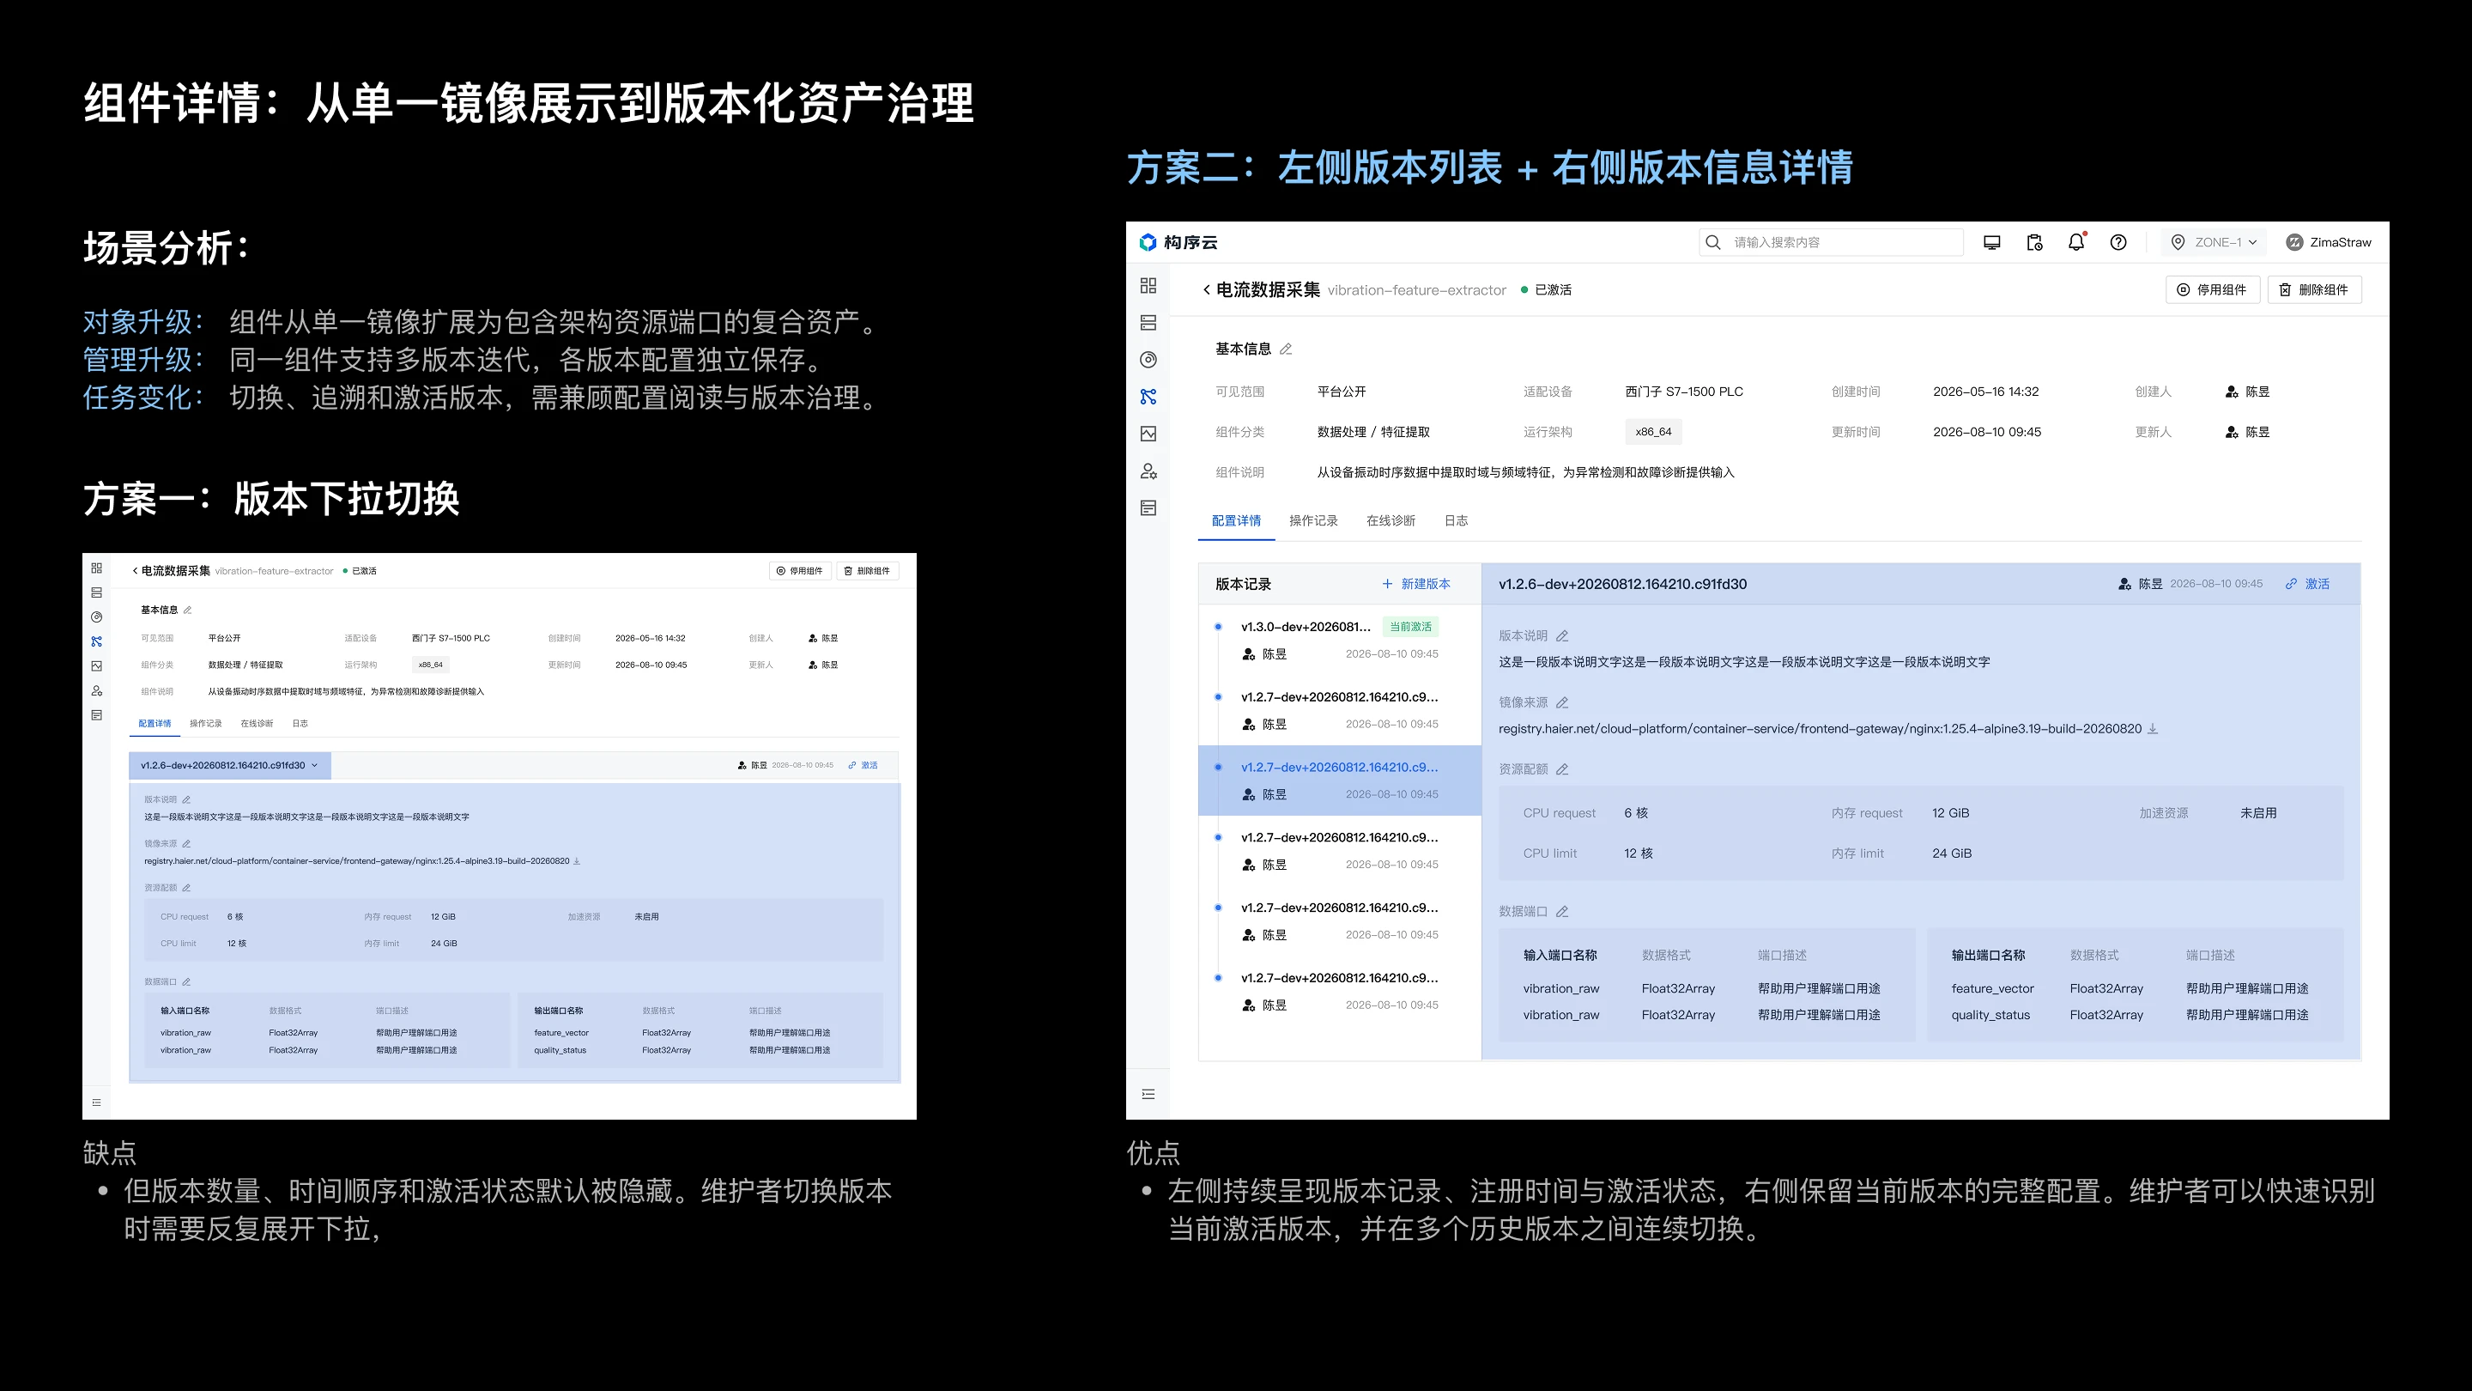Image resolution: width=2472 pixels, height=1391 pixels.
Task: Select the highlighted v1.2.7-dev version row
Action: click(x=1340, y=781)
